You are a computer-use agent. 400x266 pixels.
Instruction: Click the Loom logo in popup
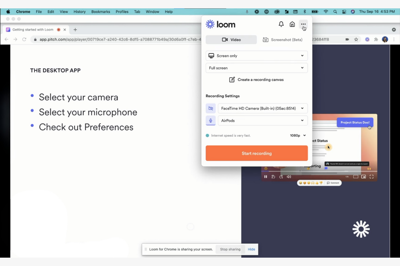221,24
